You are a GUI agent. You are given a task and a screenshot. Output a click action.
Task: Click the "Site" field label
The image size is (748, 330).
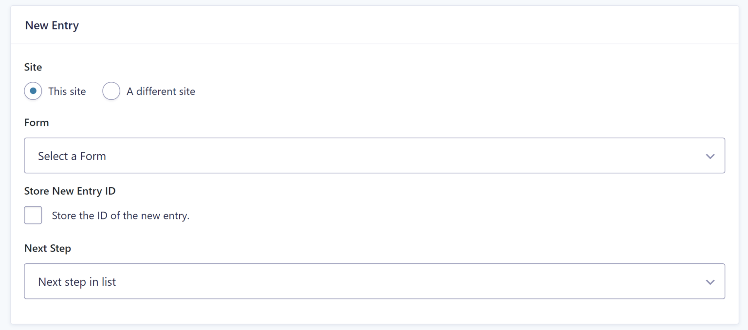point(33,67)
